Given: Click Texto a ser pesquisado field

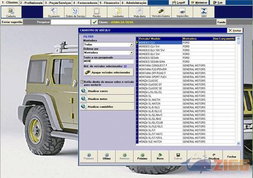Looking at the screenshot, I should pos(109,61).
